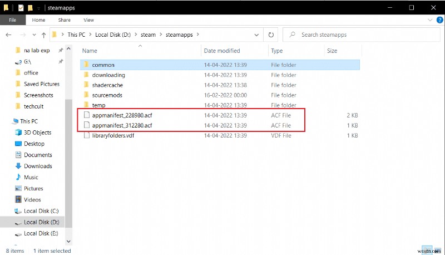Viewport: 445px width, 255px height.
Task: Open Screenshots in sidebar
Action: point(38,95)
